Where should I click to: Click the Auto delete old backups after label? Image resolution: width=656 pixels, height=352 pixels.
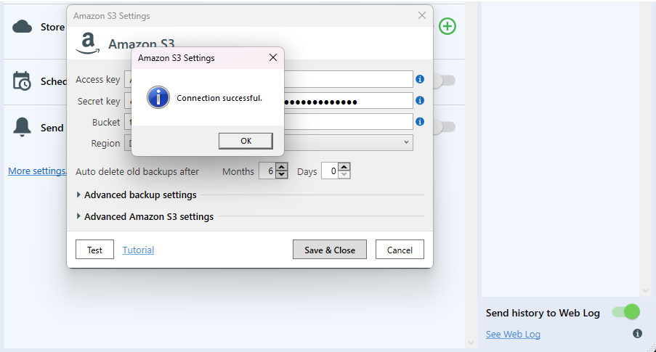pos(137,171)
